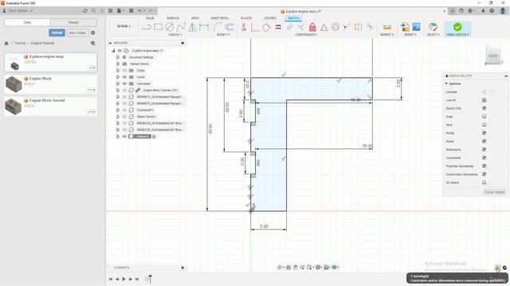Viewport: 510px width, 286px height.
Task: Select the Rectangle sketch tool
Action: click(158, 27)
